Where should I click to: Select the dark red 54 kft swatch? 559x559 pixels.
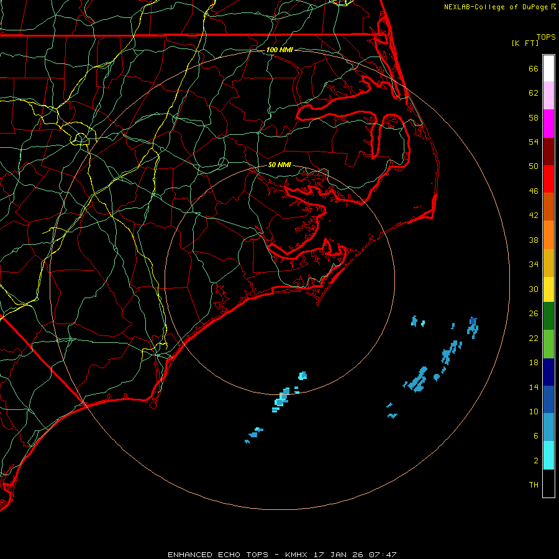[548, 152]
